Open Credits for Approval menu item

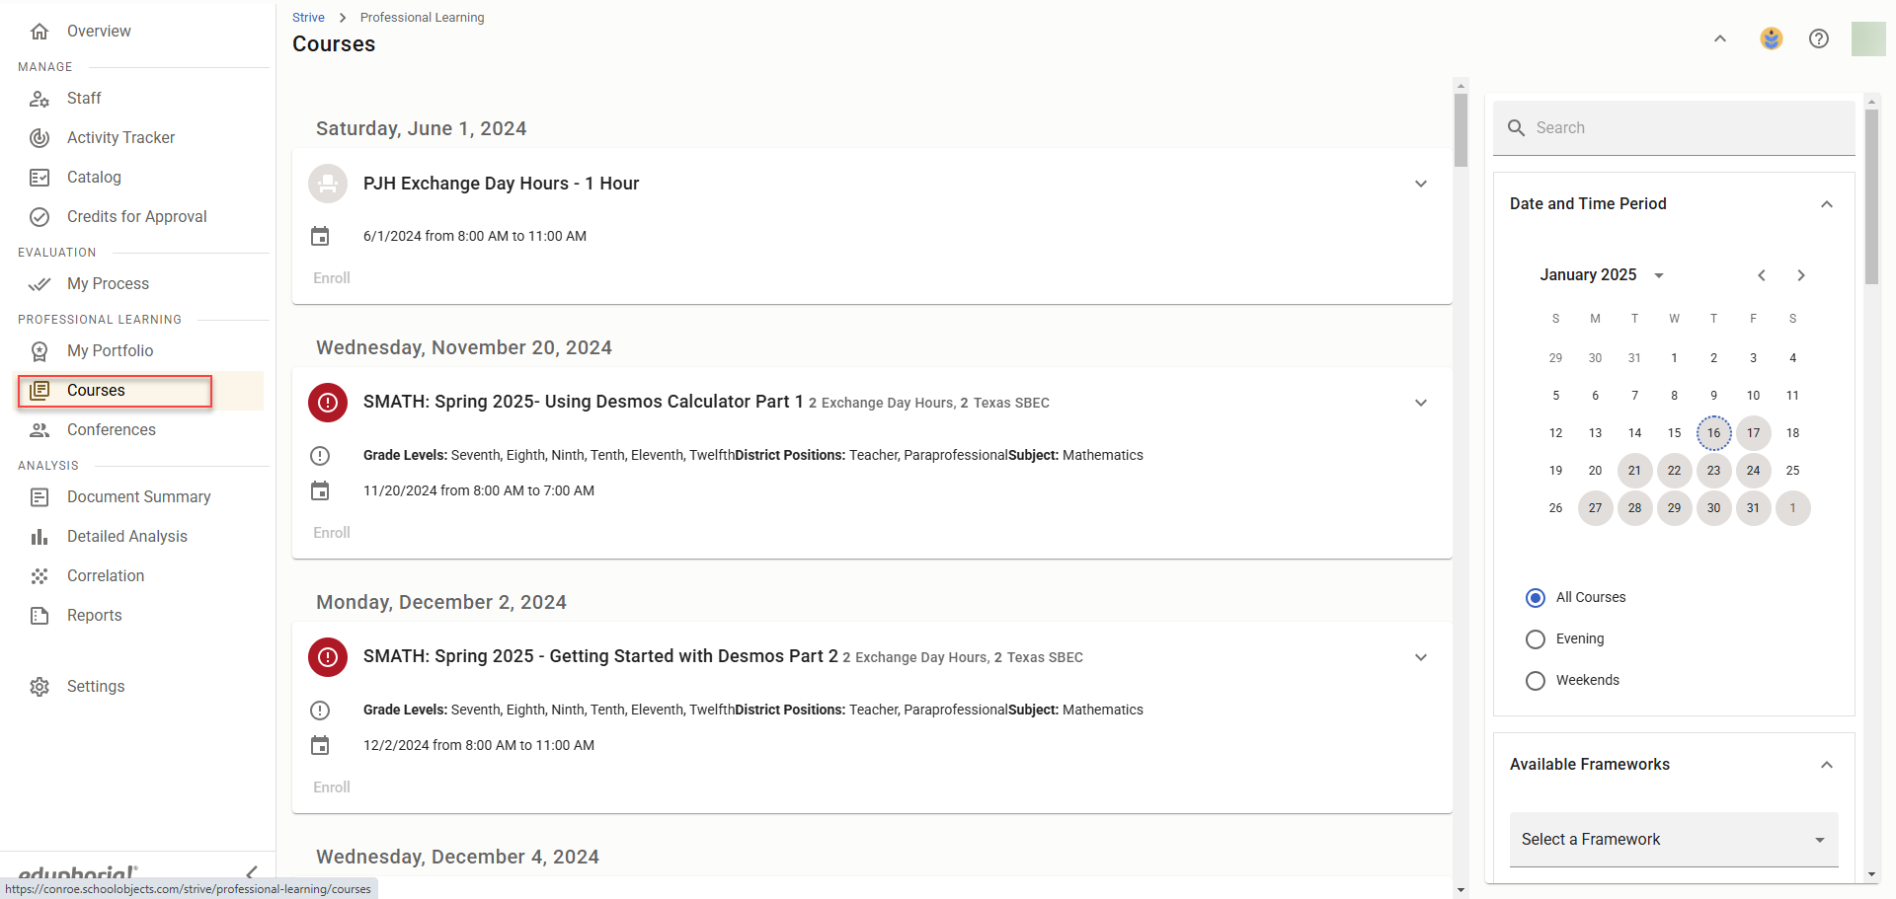click(136, 217)
